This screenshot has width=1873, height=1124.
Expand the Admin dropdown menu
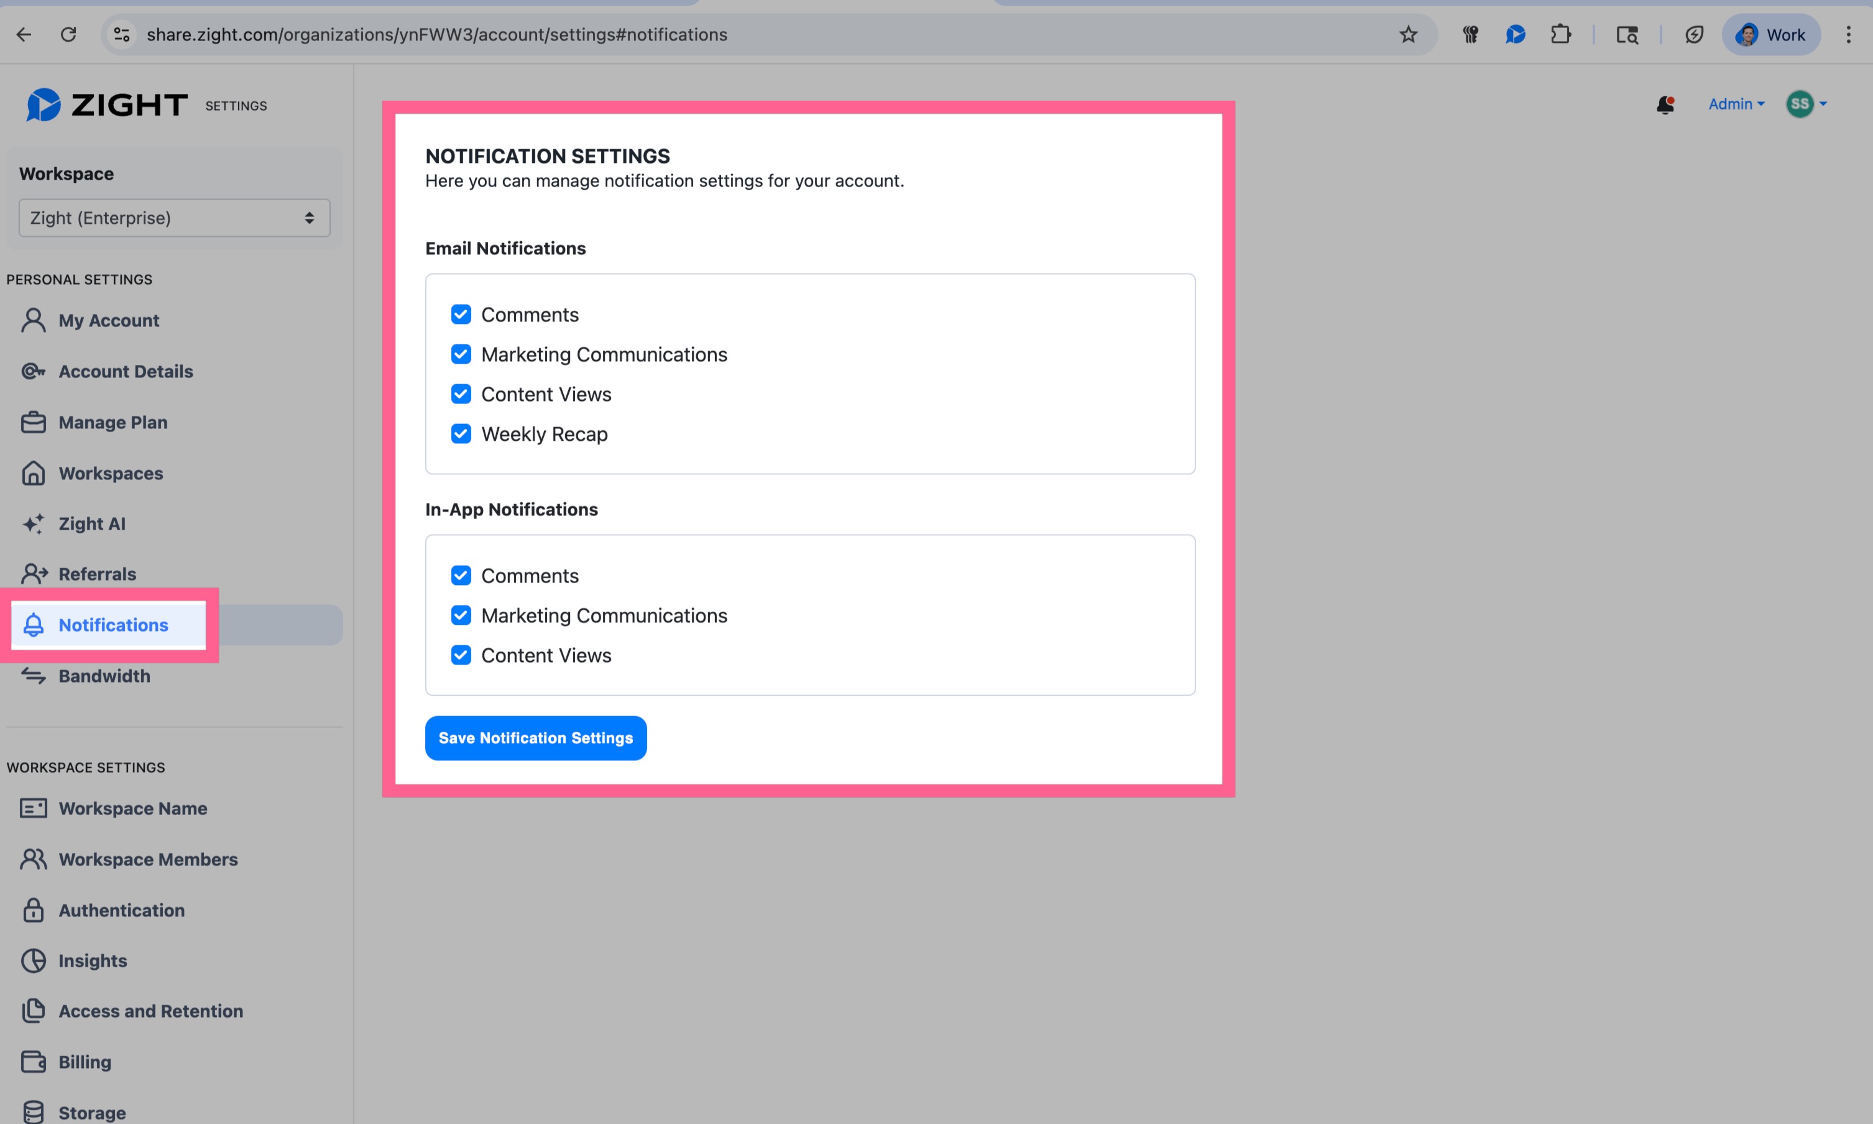point(1736,104)
